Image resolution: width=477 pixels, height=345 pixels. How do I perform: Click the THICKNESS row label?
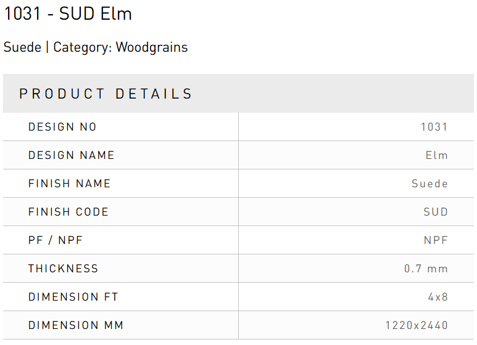64,269
